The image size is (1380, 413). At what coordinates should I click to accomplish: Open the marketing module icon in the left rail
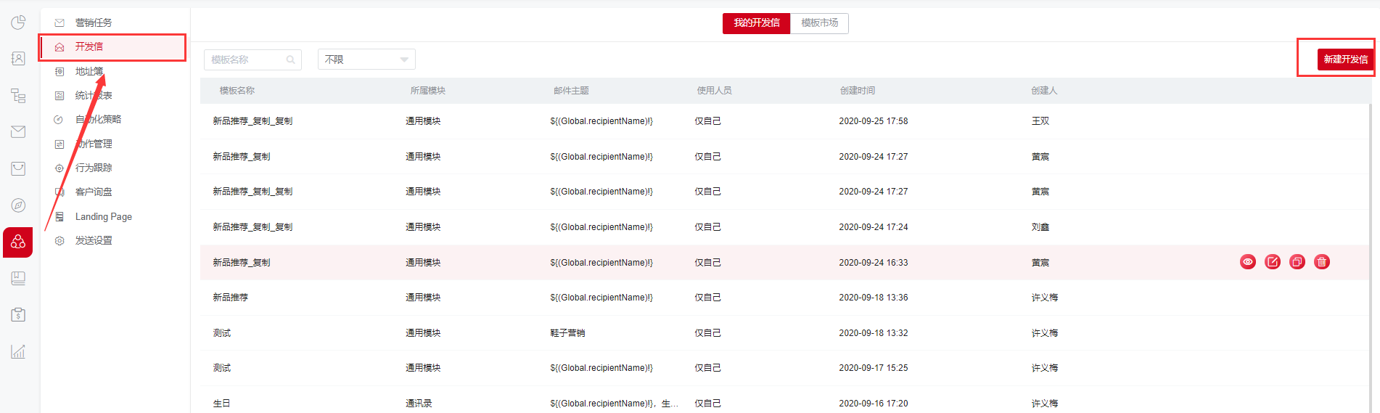18,242
